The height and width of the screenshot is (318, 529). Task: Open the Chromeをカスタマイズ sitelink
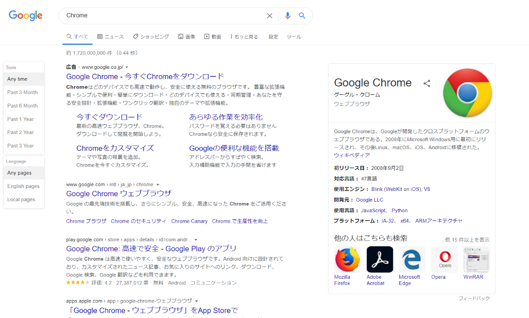click(115, 148)
